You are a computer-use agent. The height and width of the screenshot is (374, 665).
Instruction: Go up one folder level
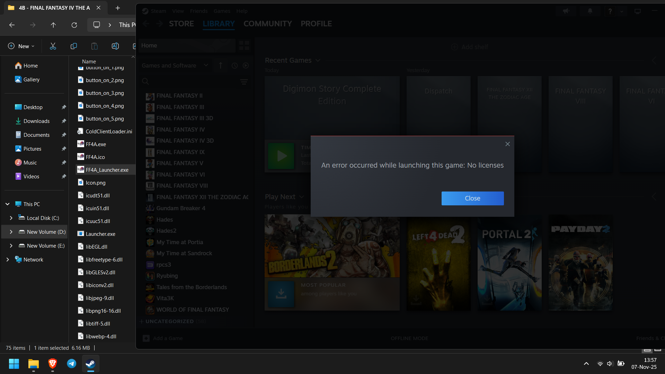click(53, 25)
